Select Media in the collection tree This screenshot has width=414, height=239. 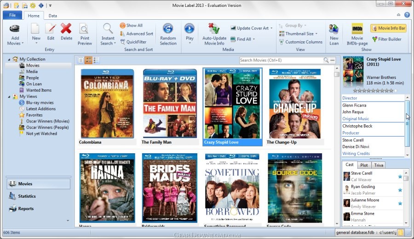[32, 71]
